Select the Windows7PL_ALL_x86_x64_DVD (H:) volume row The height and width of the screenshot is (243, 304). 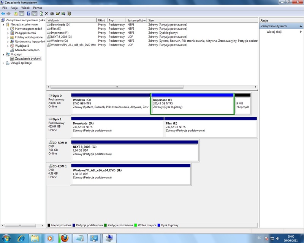pyautogui.click(x=152, y=45)
